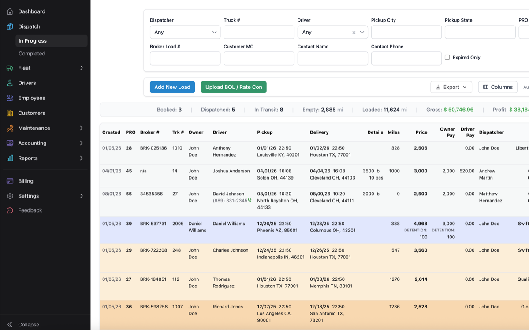Expand the Maintenance submenu chevron
The image size is (529, 330).
(x=81, y=128)
